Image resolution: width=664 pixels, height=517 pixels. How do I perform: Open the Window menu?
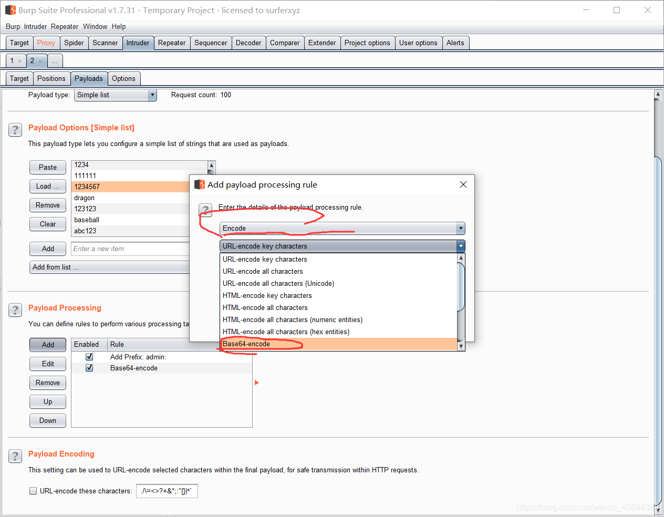point(95,26)
